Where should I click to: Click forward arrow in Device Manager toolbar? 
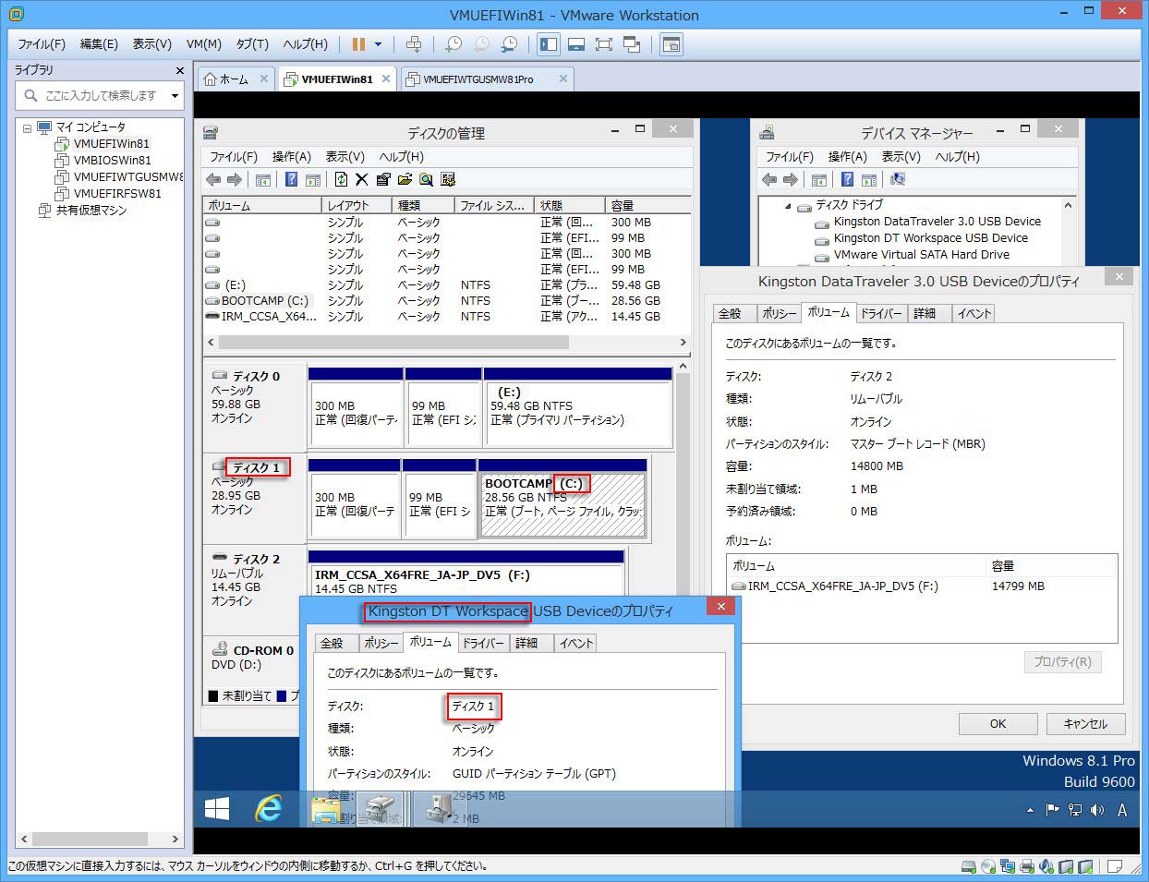(x=791, y=180)
